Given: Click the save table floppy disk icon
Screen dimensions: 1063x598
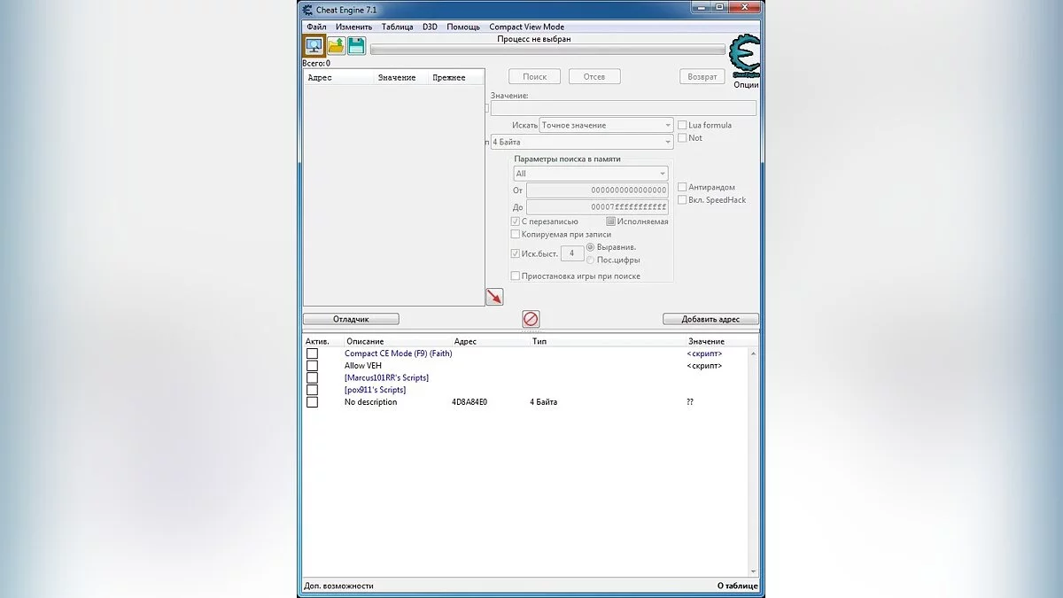Looking at the screenshot, I should (357, 46).
